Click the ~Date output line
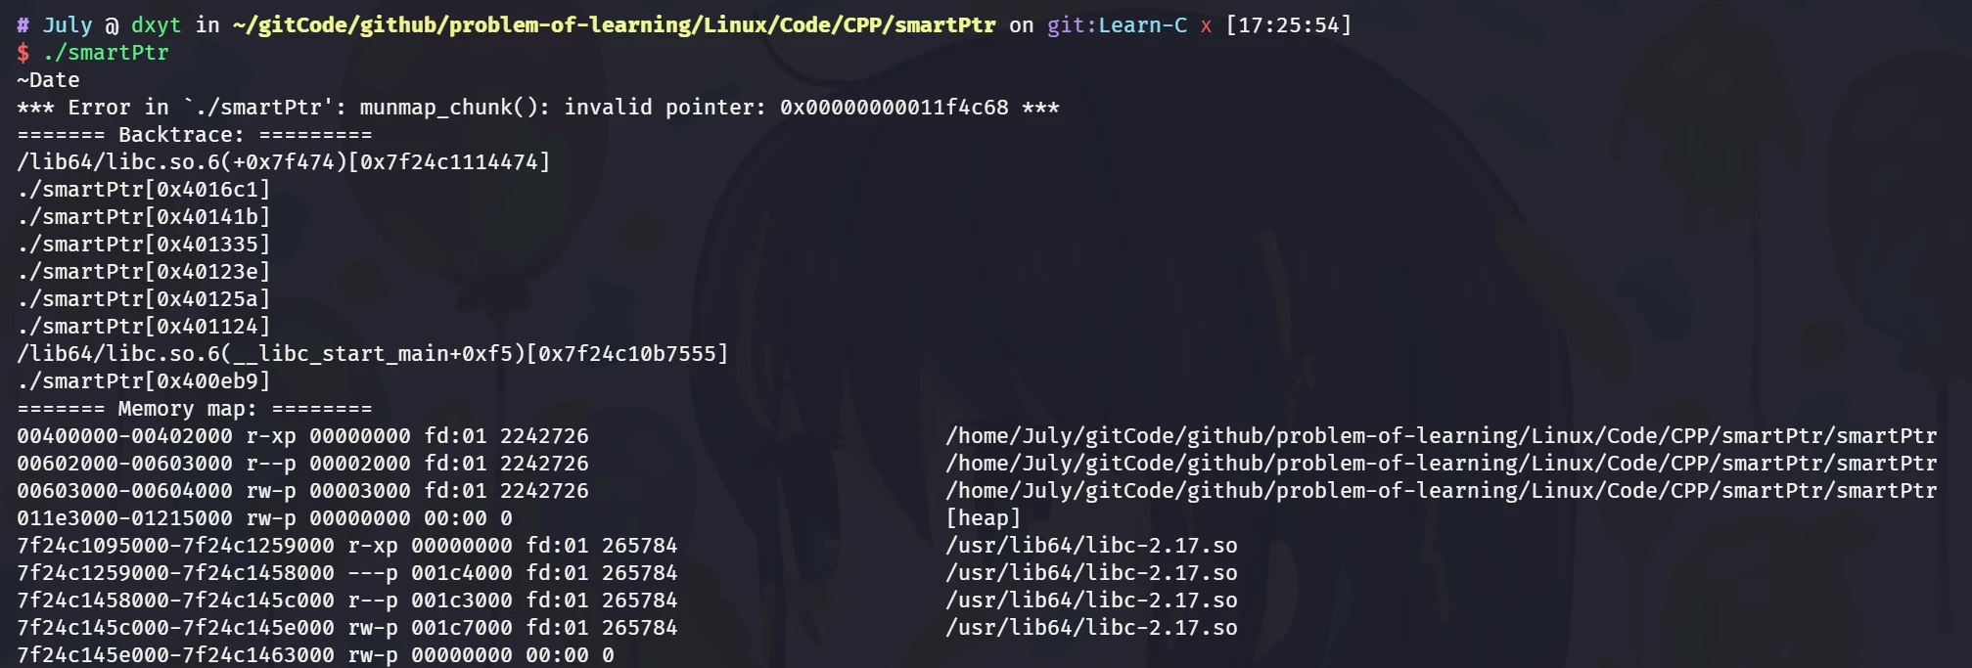 click(48, 80)
